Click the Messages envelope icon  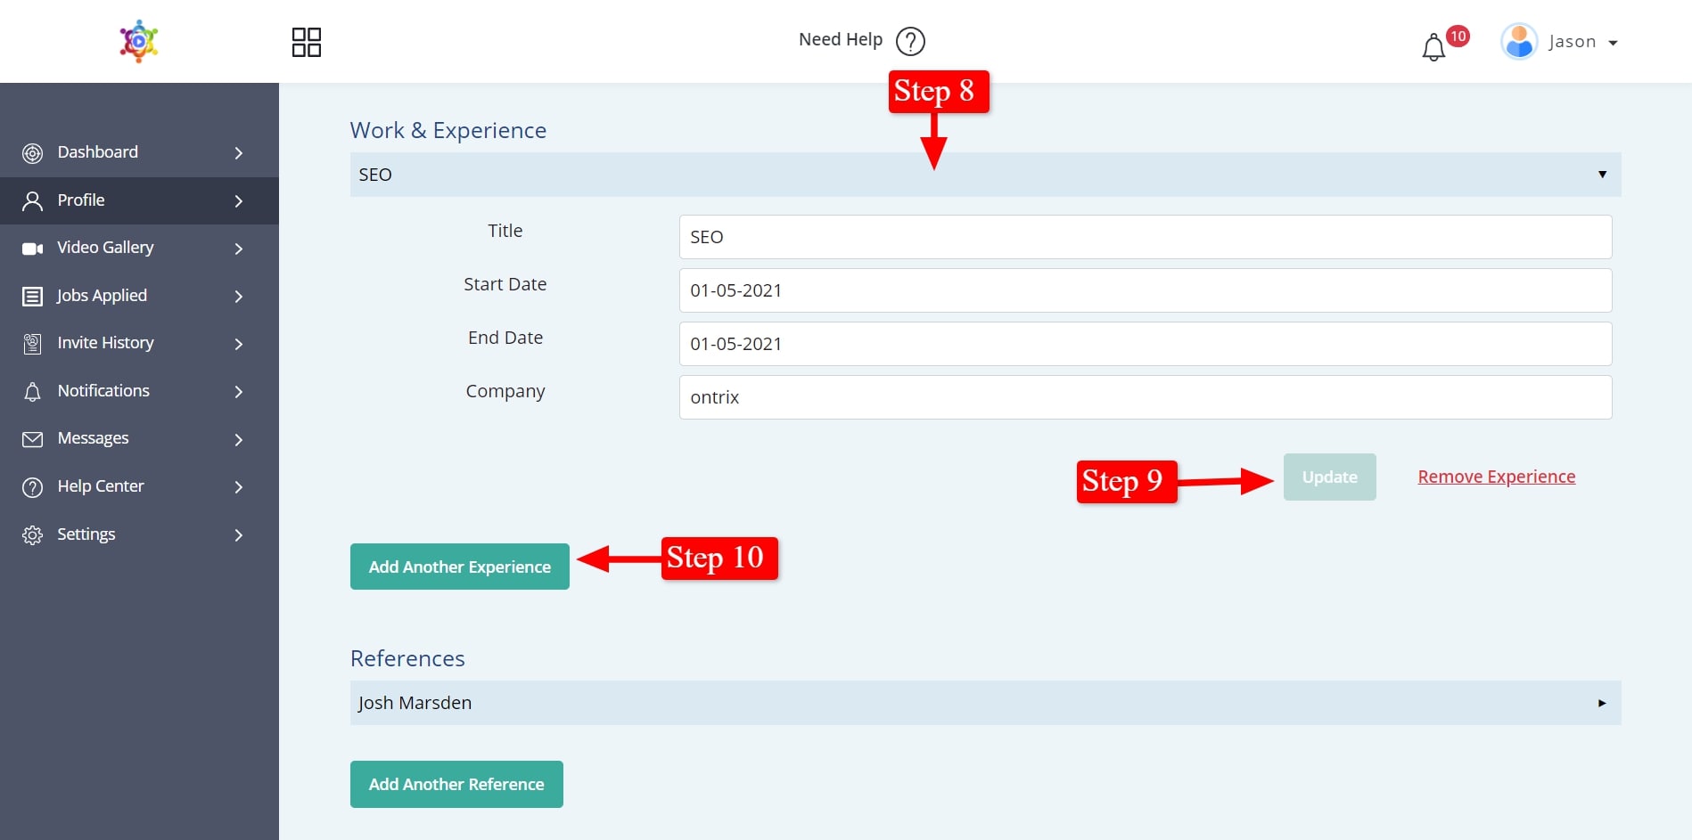point(33,439)
